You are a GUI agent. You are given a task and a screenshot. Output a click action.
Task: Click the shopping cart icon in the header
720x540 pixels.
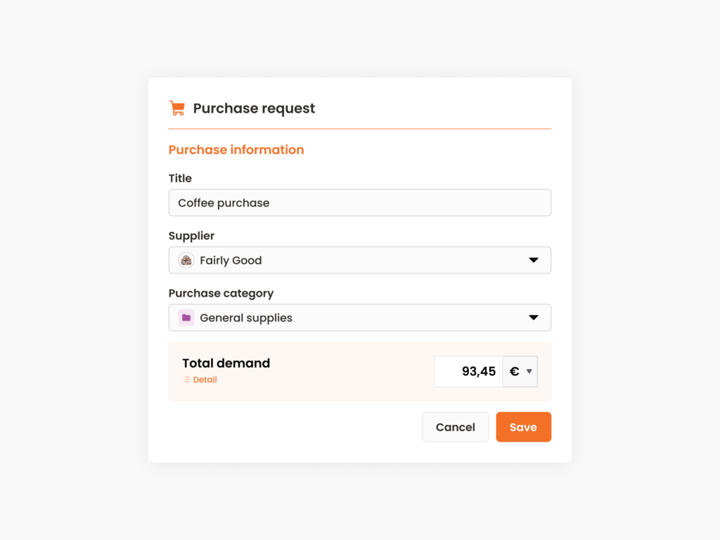point(177,108)
